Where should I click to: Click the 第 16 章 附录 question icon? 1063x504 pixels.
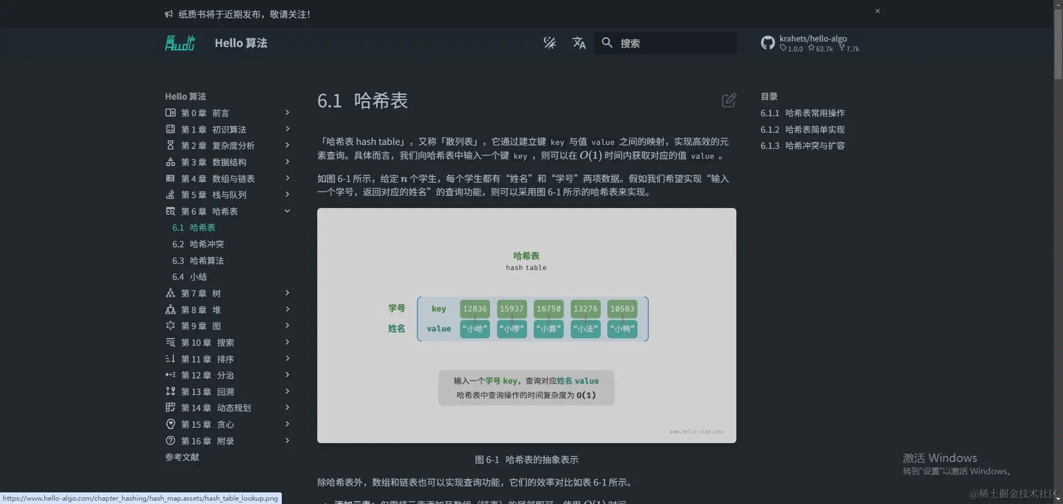tap(171, 441)
